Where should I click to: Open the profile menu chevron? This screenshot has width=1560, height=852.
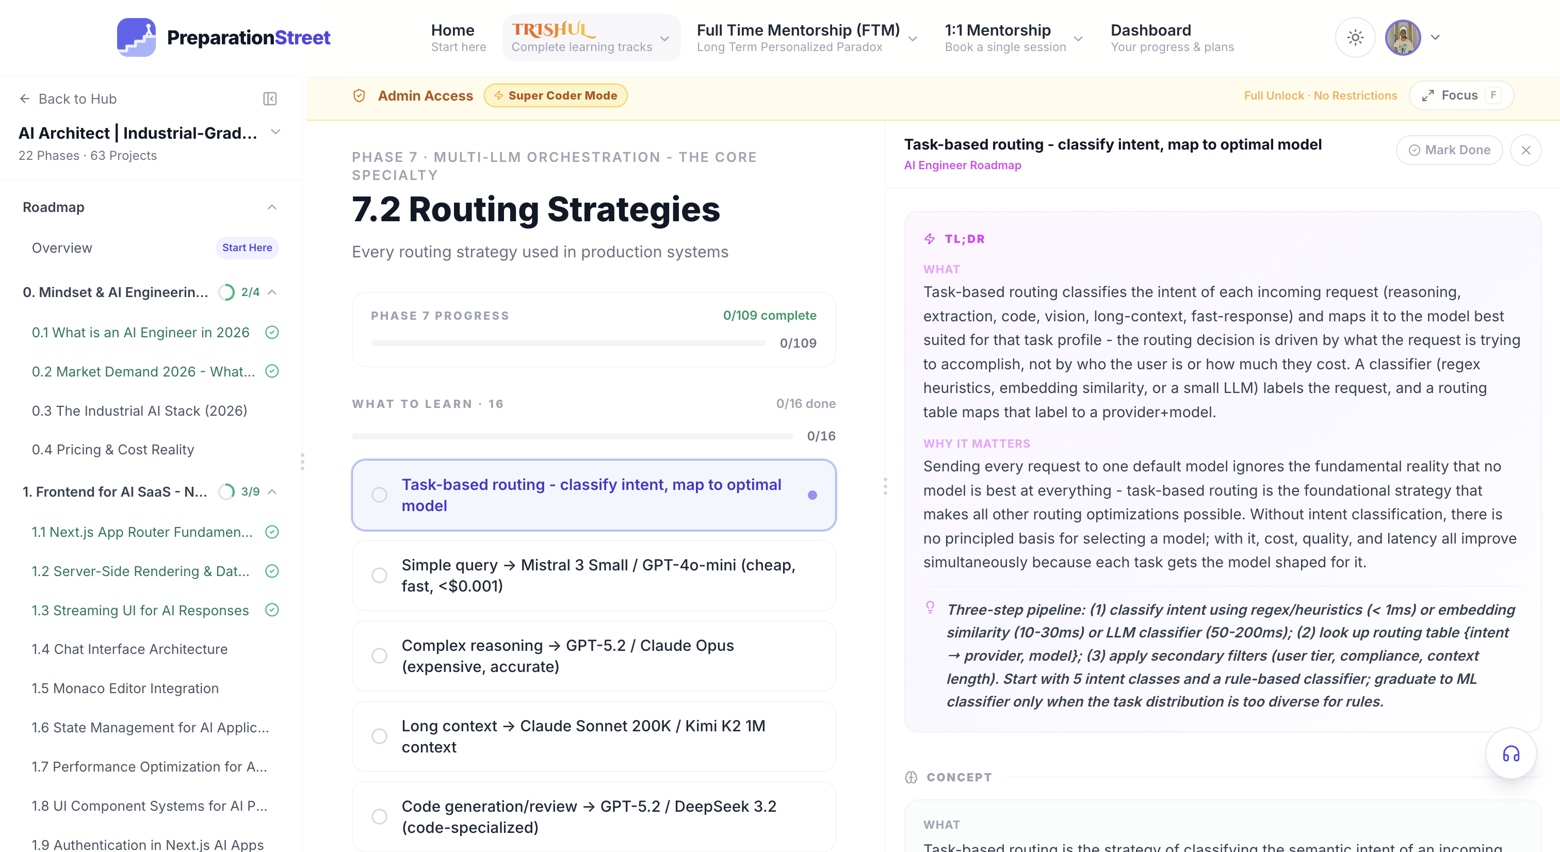1435,38
